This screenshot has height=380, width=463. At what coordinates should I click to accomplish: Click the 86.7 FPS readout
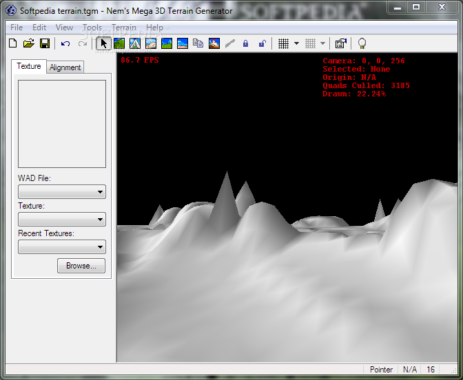tap(140, 60)
